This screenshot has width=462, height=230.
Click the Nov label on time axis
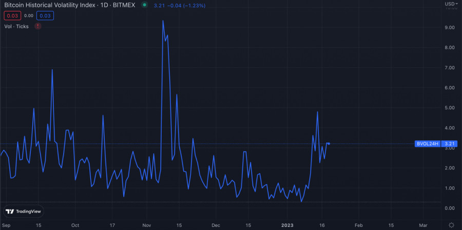147,225
